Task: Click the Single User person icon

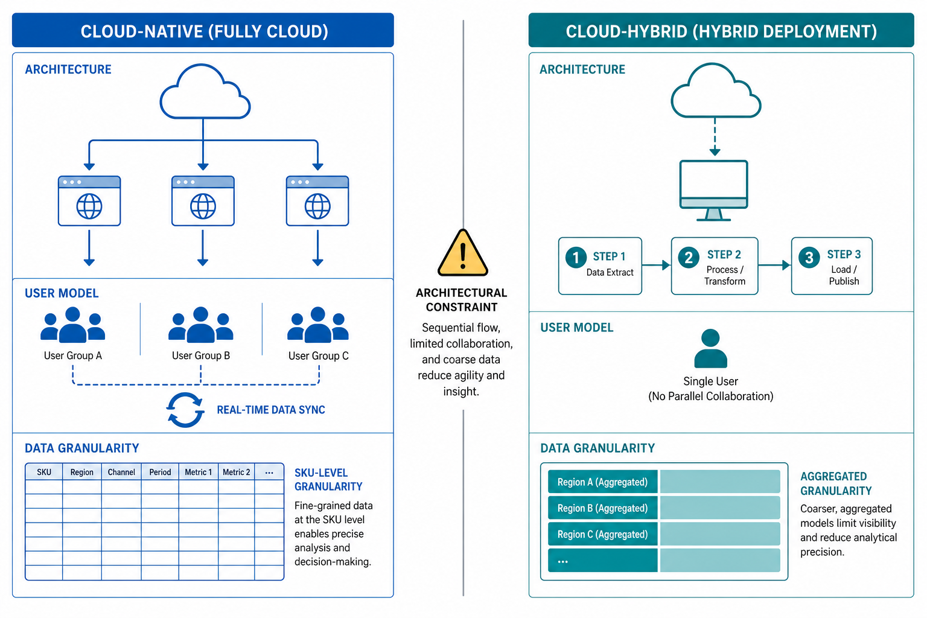Action: [x=711, y=348]
